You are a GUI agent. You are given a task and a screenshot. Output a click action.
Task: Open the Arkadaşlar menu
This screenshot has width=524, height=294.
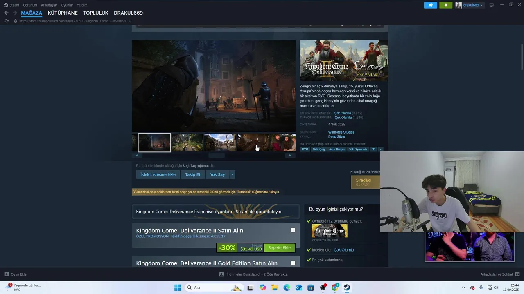click(49, 5)
